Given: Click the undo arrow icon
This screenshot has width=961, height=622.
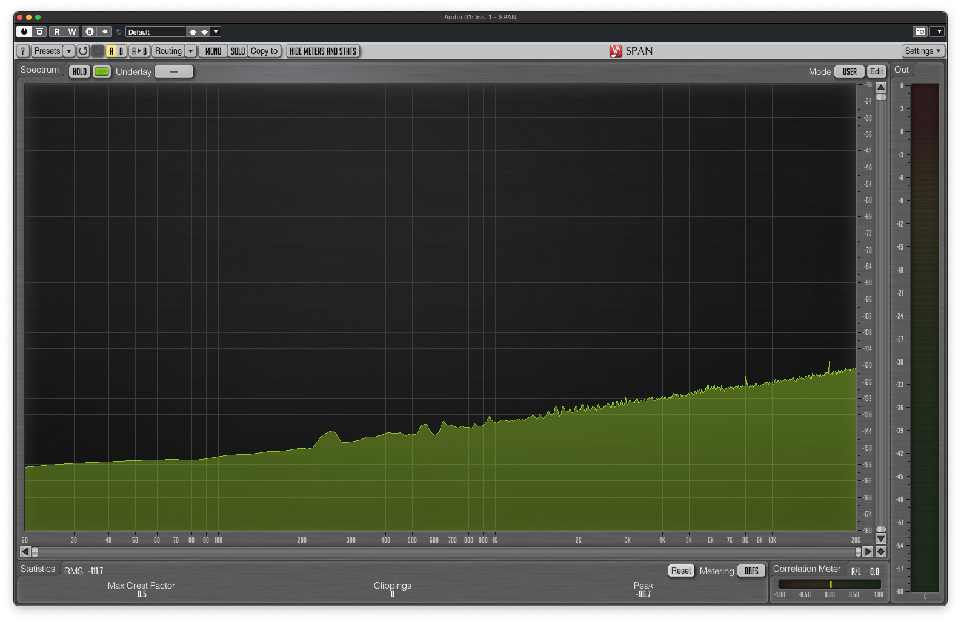Looking at the screenshot, I should tap(83, 51).
